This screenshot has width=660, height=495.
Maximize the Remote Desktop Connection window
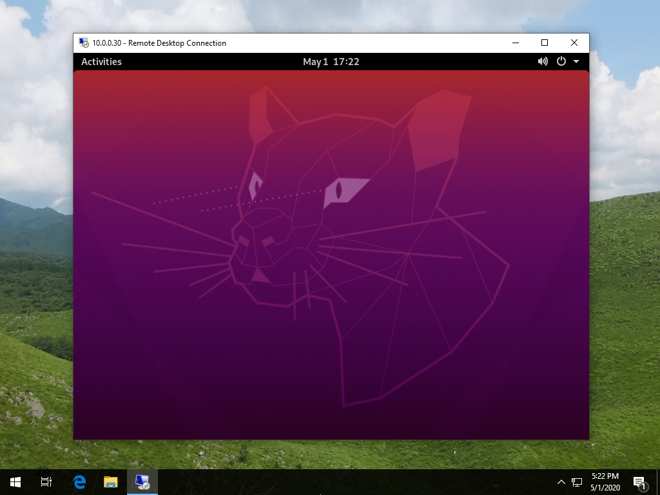pos(544,43)
